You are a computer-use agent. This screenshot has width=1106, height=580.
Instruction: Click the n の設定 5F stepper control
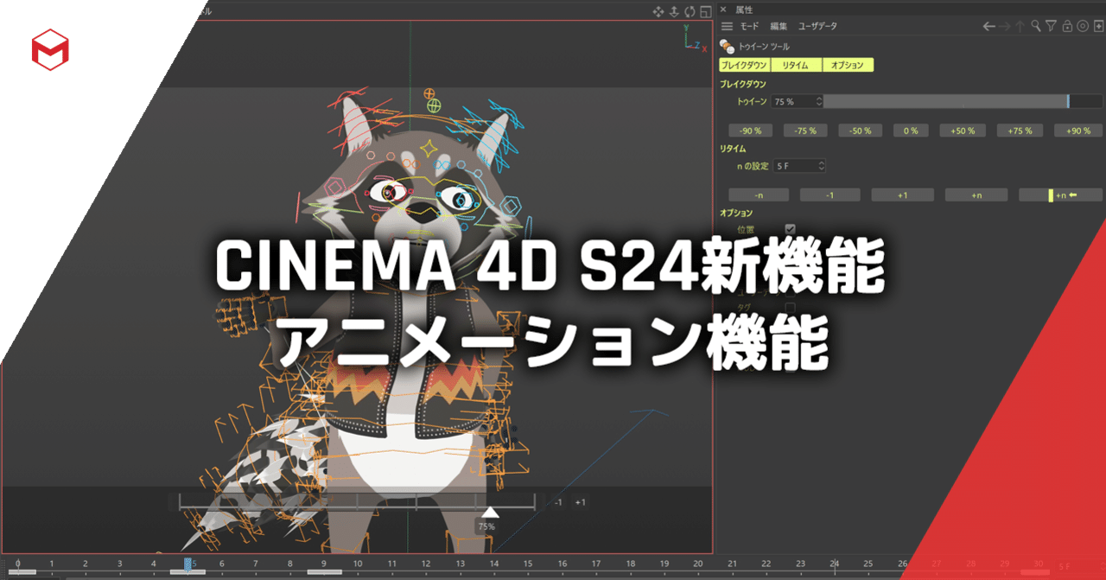(821, 165)
